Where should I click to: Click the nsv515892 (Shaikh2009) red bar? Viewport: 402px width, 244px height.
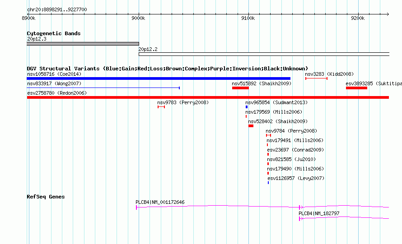tap(240, 88)
